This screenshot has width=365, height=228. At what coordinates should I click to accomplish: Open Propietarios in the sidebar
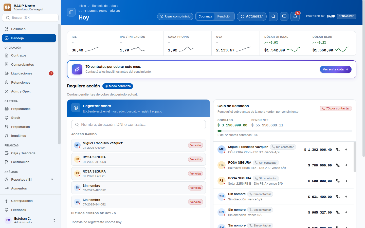click(x=29, y=127)
